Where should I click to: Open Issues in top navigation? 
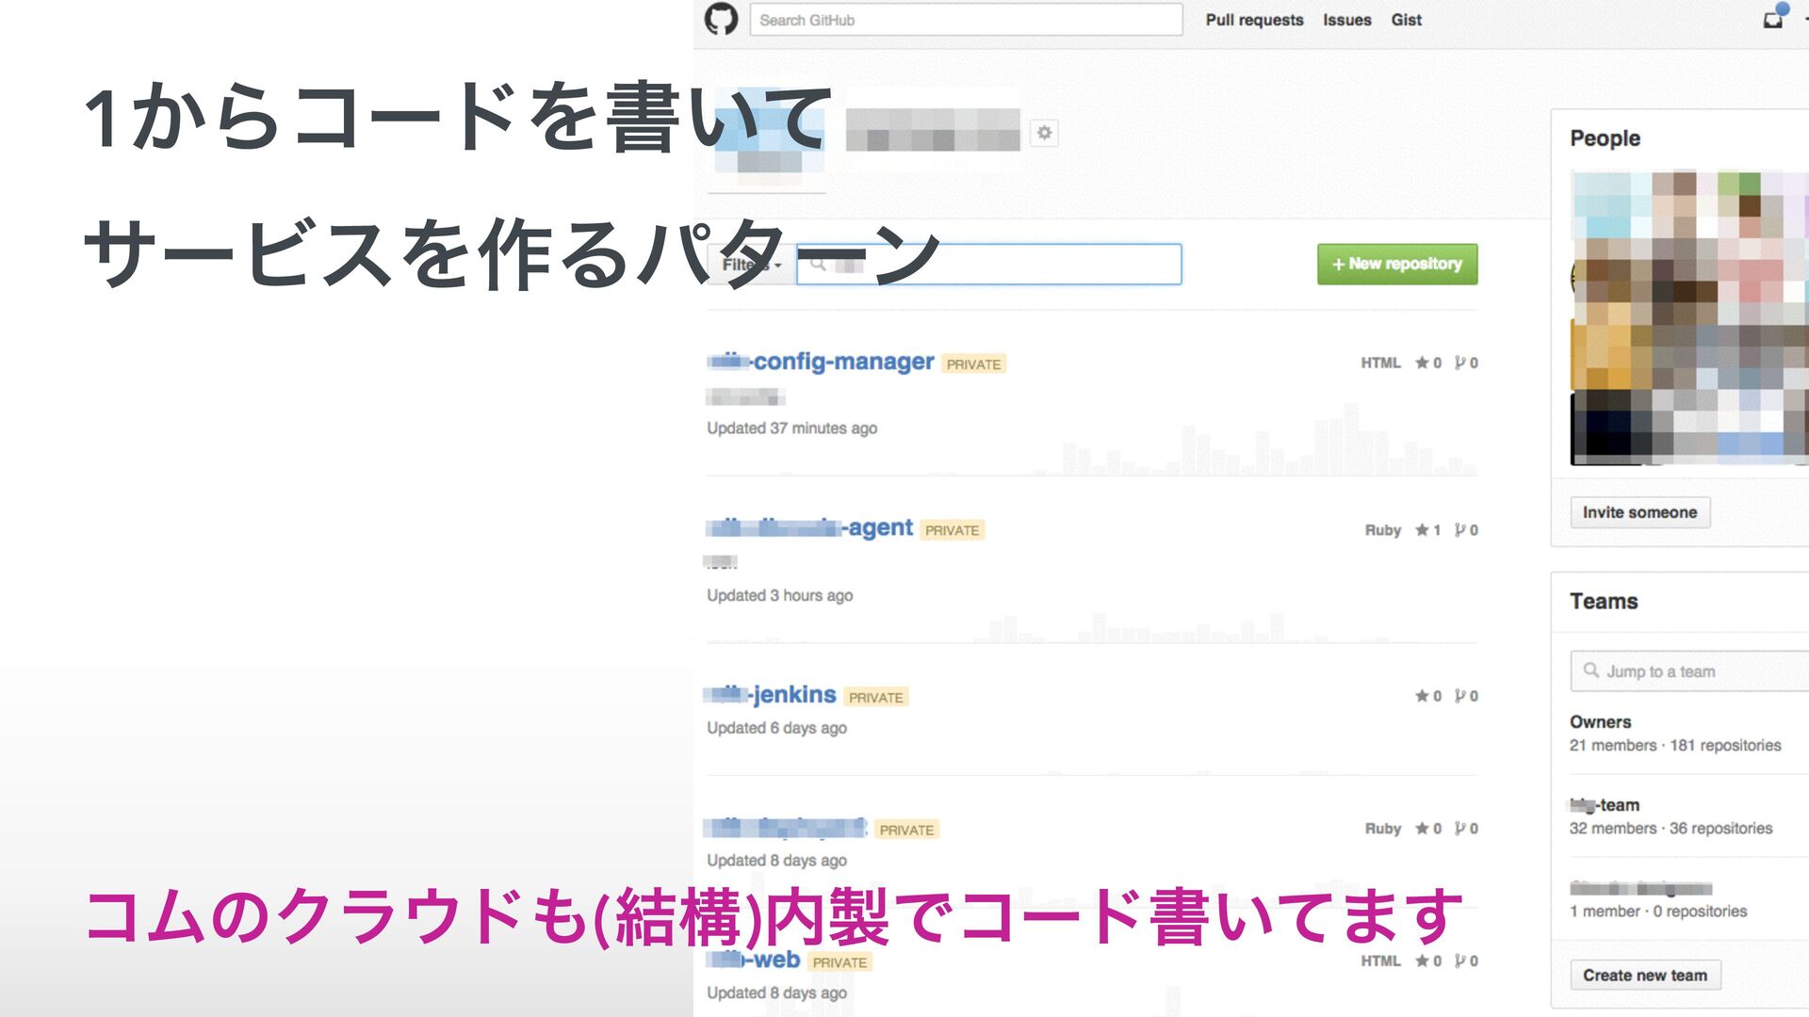[x=1346, y=20]
